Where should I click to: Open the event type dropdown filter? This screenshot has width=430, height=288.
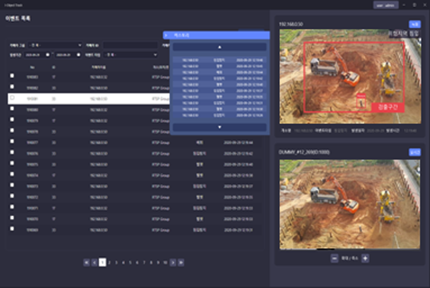coord(130,54)
